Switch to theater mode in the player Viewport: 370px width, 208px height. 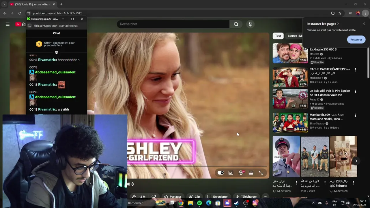point(251,173)
